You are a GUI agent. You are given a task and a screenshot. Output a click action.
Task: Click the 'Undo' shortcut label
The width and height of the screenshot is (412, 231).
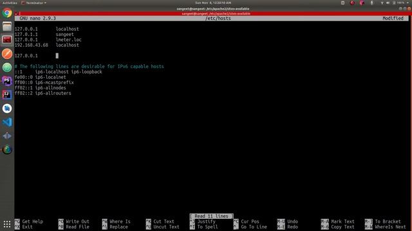(292, 221)
